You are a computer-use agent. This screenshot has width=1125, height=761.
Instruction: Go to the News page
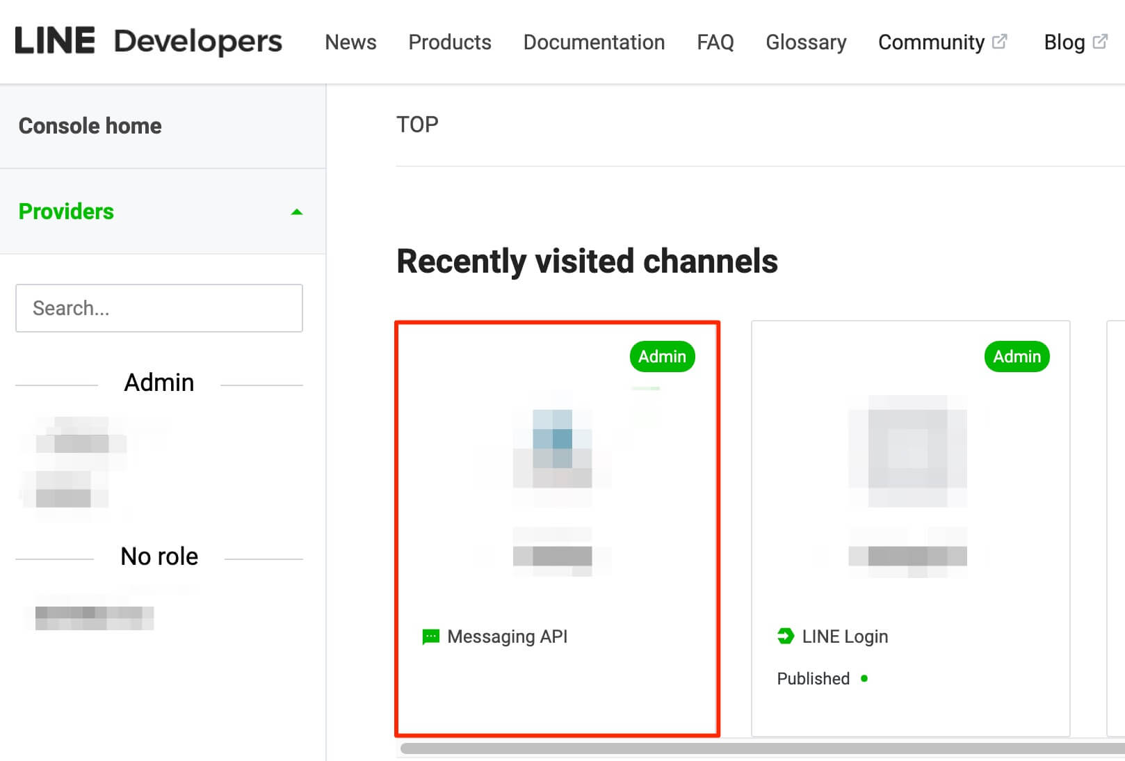[x=350, y=42]
